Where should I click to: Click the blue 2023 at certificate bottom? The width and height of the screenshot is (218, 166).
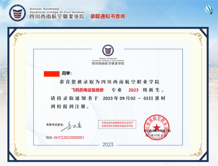coord(108,144)
